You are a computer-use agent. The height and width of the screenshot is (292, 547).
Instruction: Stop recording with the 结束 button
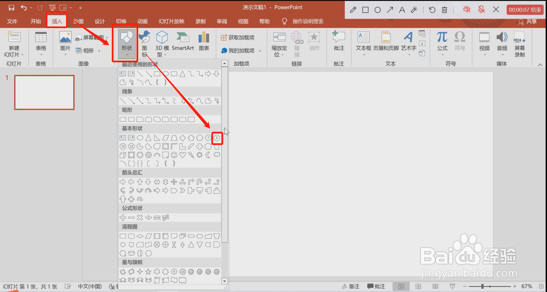click(x=525, y=10)
